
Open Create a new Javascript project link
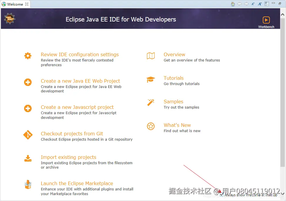pos(77,107)
